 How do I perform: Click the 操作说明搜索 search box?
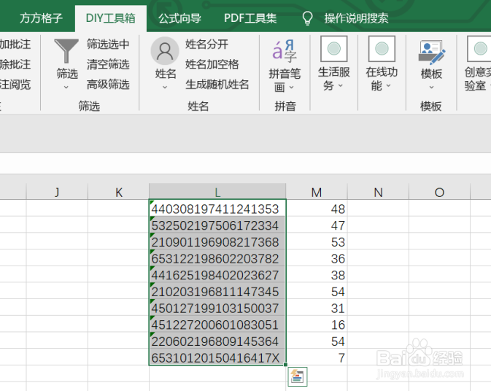[x=356, y=18]
